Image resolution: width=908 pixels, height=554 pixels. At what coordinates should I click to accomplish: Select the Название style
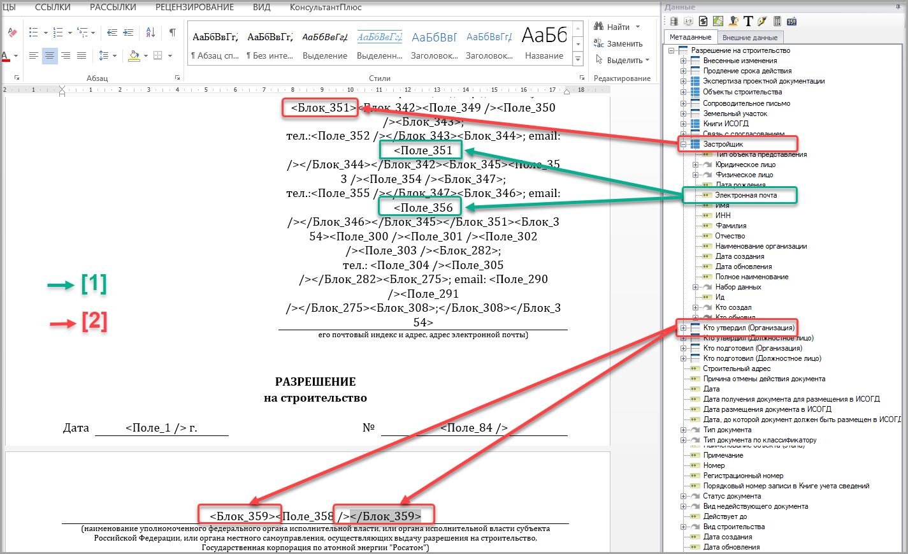pyautogui.click(x=544, y=43)
